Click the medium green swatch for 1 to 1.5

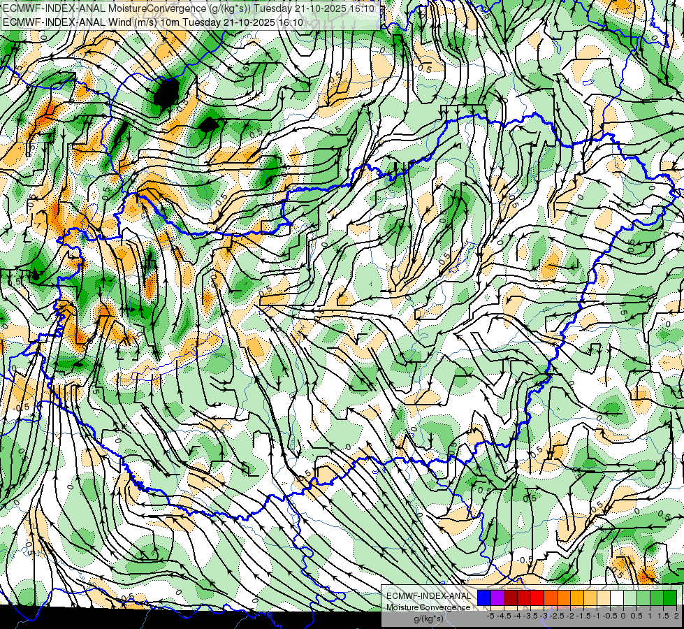657,598
